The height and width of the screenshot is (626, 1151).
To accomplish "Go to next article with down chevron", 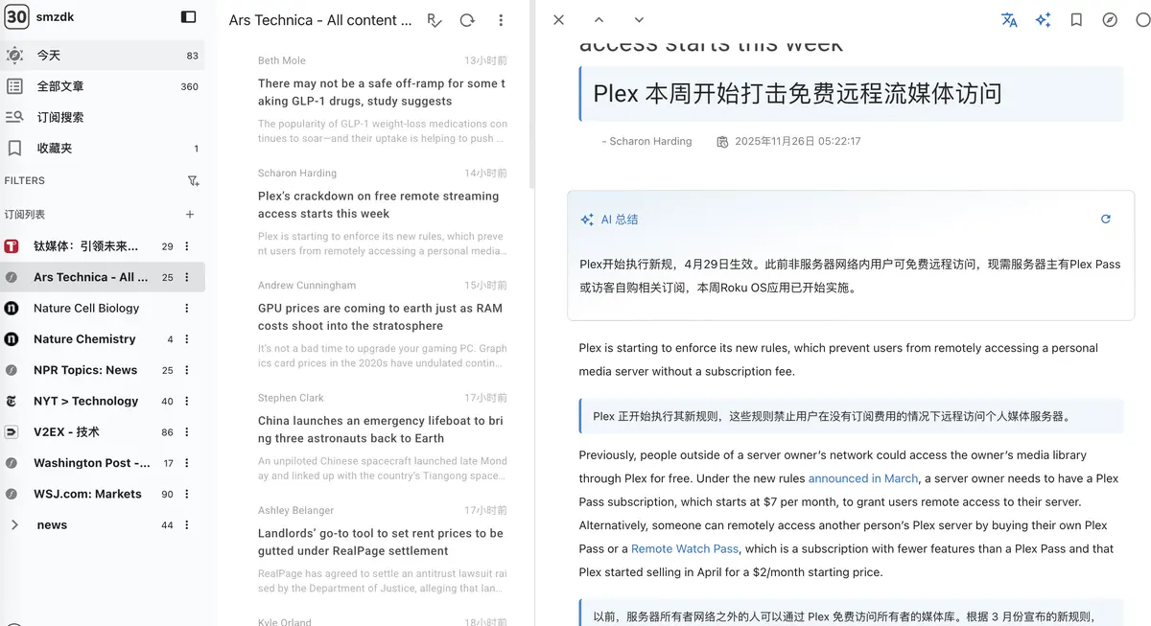I will pos(639,20).
